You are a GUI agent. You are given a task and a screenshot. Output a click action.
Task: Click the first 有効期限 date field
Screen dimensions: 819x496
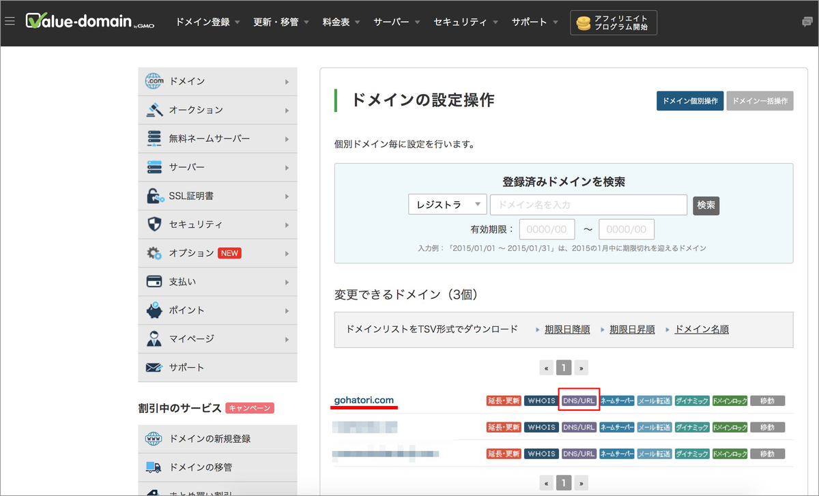[547, 229]
